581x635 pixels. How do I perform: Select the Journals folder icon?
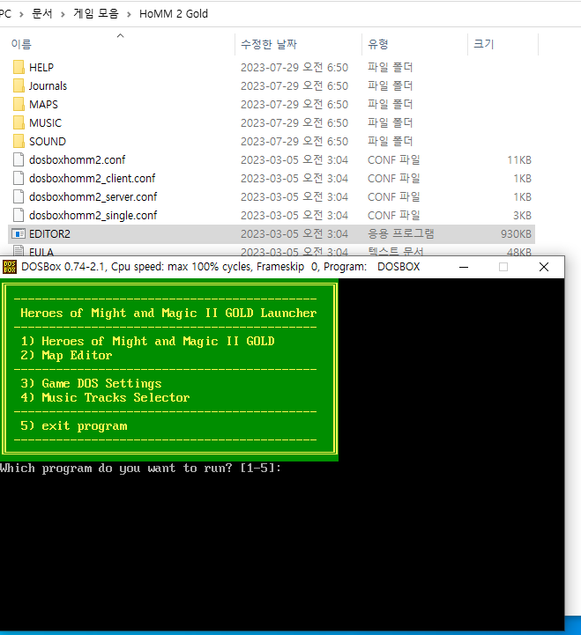click(x=19, y=85)
